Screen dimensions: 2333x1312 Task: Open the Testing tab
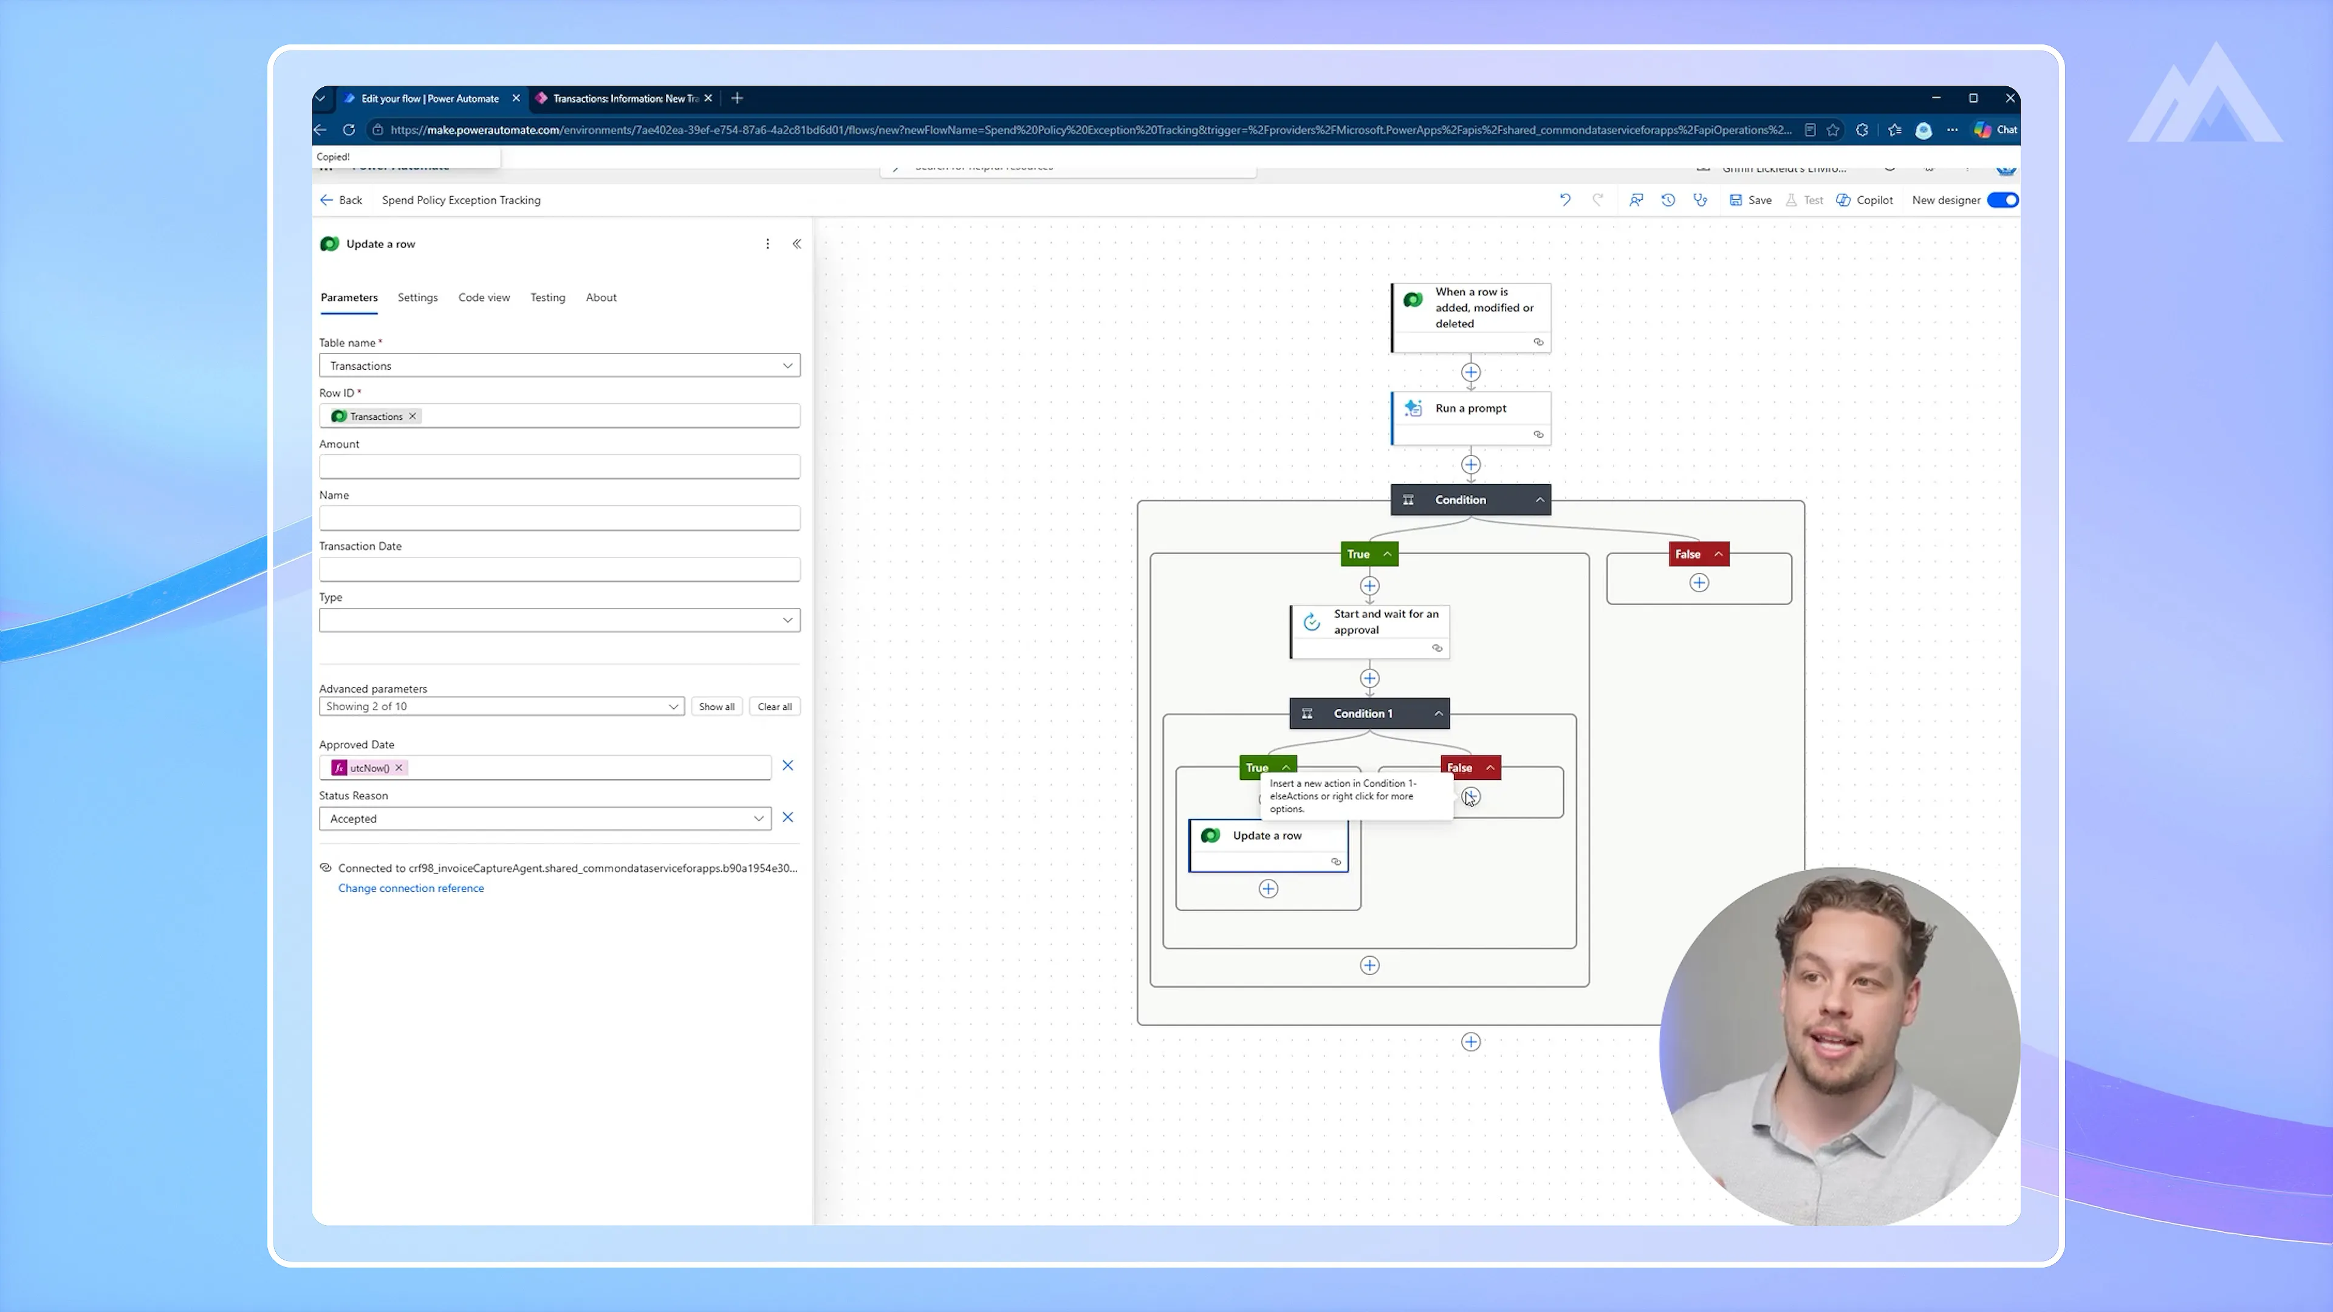point(548,297)
